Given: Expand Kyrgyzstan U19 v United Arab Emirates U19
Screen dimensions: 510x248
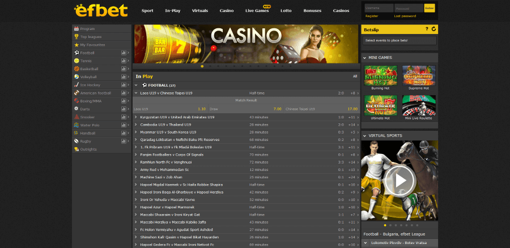Looking at the screenshot, I should (x=136, y=117).
